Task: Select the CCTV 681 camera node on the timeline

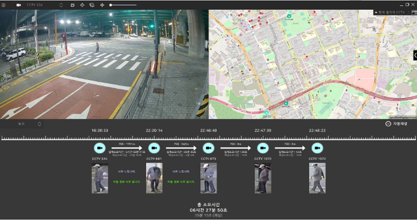Action: pyautogui.click(x=154, y=148)
